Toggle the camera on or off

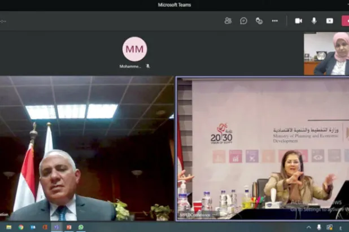[298, 21]
